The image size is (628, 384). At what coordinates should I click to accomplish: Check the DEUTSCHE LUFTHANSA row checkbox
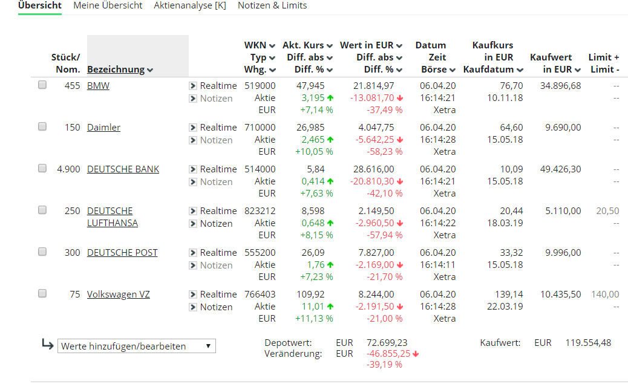pos(42,210)
